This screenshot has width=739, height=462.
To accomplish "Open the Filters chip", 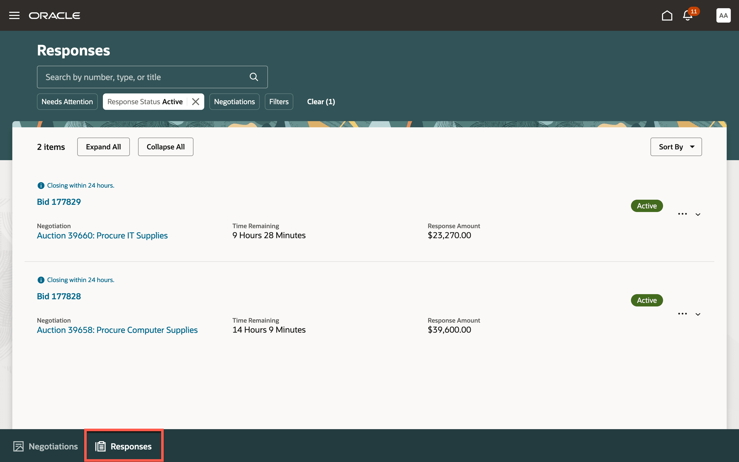I will (279, 102).
